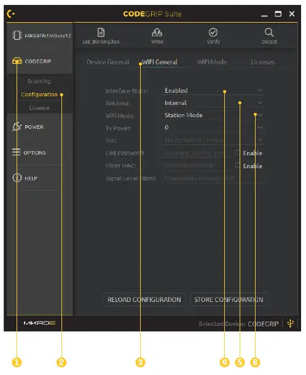The image size is (306, 375).
Task: Click the Tx Power label
Action: [x=119, y=128]
